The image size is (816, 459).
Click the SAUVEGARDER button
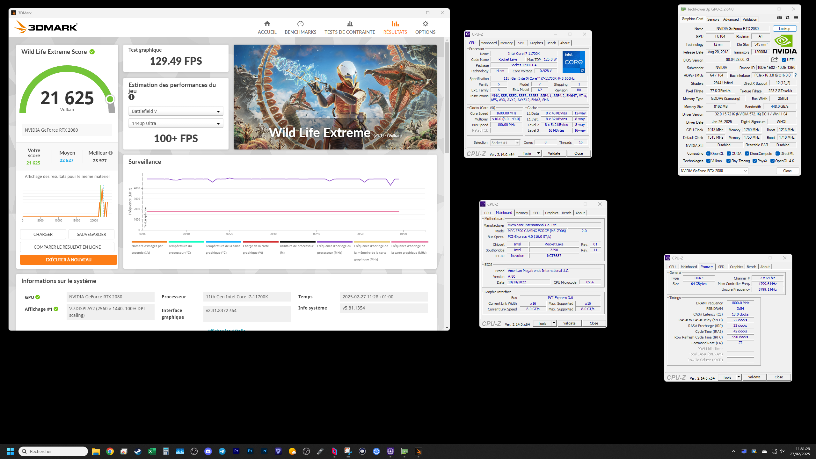point(91,234)
